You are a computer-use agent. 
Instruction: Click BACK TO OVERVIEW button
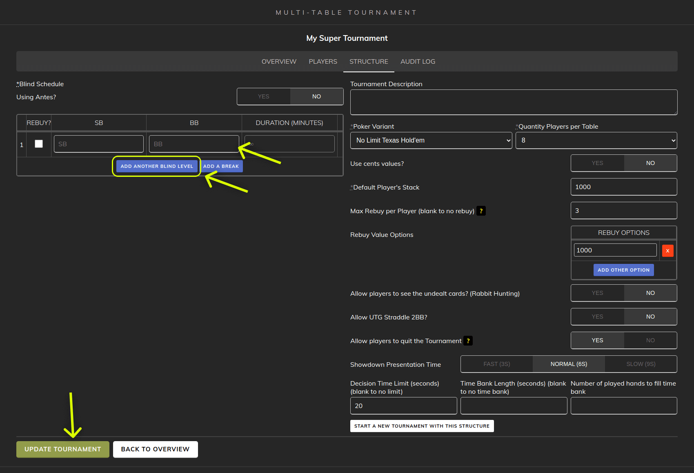point(155,449)
